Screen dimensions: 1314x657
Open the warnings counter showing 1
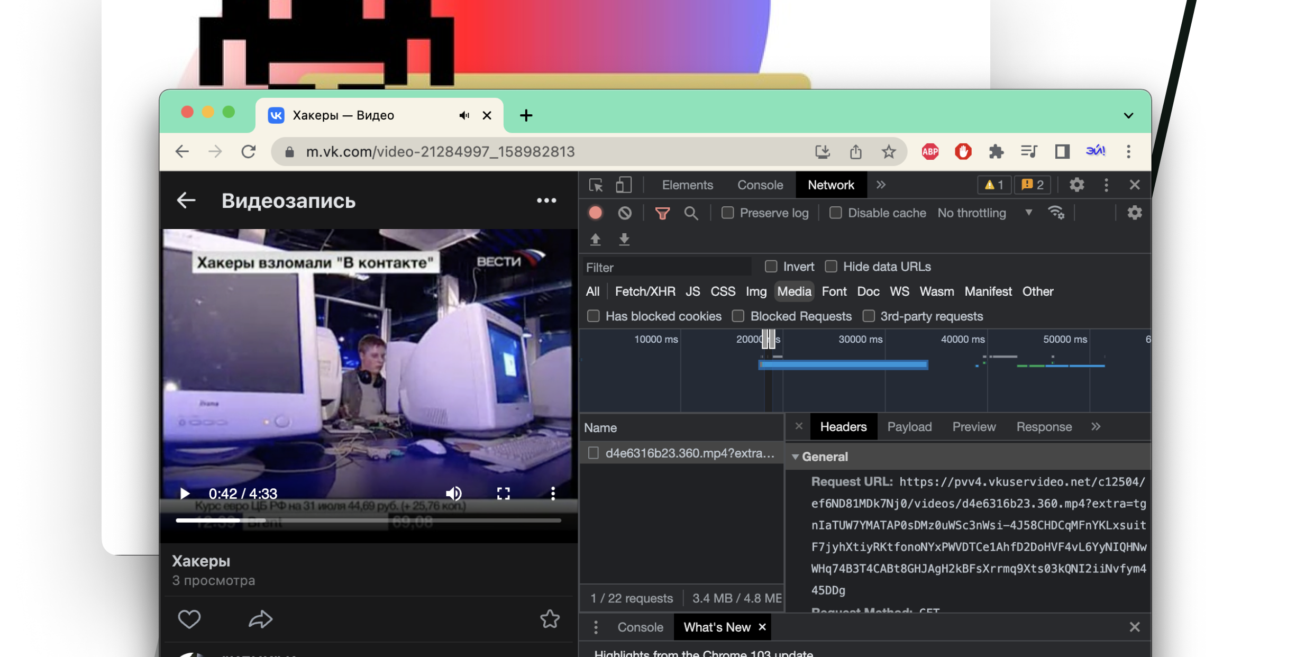click(x=994, y=185)
